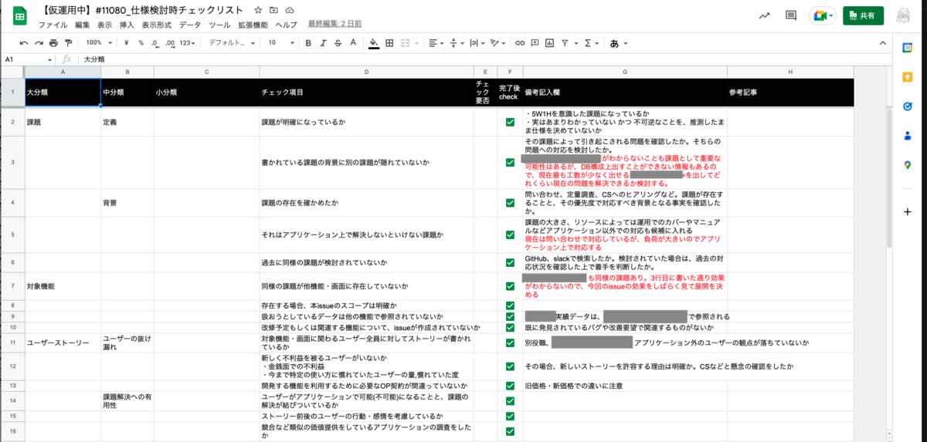Click the redo arrow icon
Viewport: 927px width, 442px height.
click(x=39, y=43)
